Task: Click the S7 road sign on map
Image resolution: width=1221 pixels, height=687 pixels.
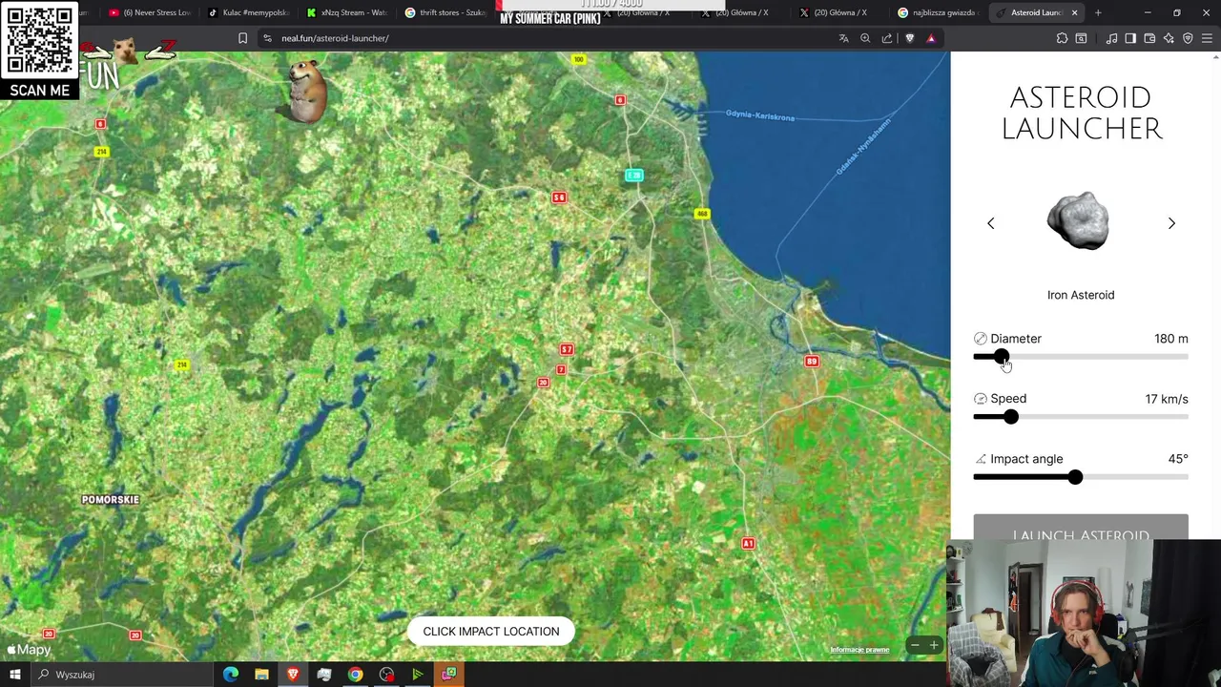Action: 567,350
